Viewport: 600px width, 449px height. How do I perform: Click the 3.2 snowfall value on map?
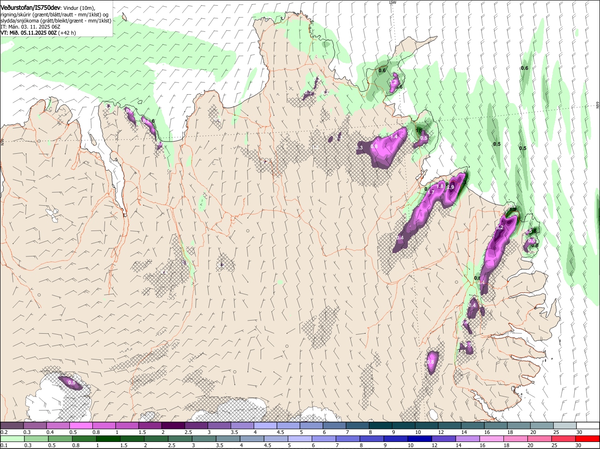(499, 227)
